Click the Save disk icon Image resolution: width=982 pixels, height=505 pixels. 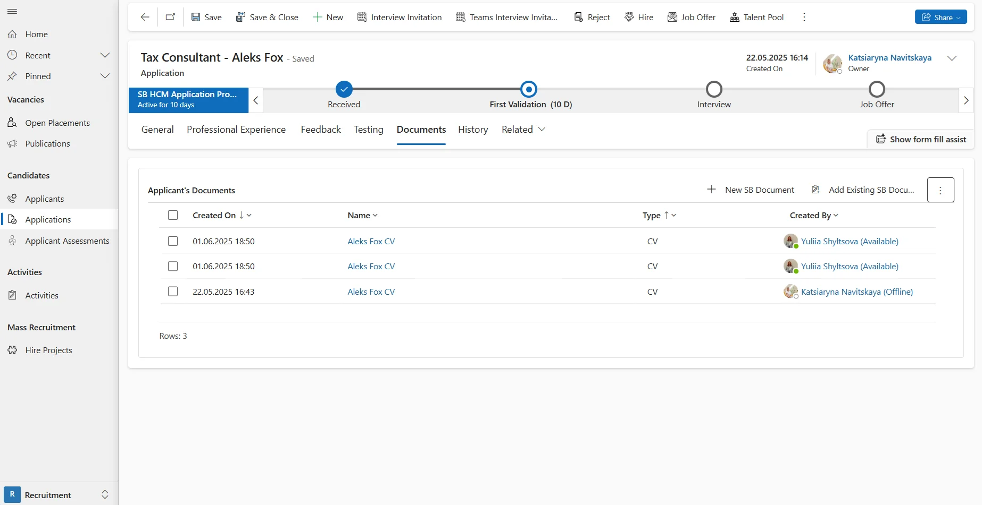[x=196, y=17]
